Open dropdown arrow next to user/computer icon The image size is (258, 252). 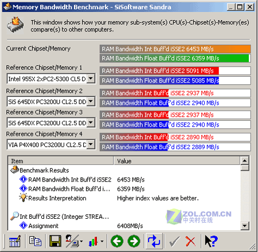tap(81, 242)
